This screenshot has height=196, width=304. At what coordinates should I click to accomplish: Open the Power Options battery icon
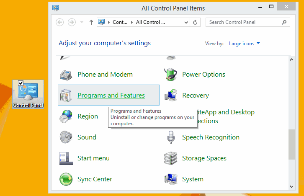point(170,74)
